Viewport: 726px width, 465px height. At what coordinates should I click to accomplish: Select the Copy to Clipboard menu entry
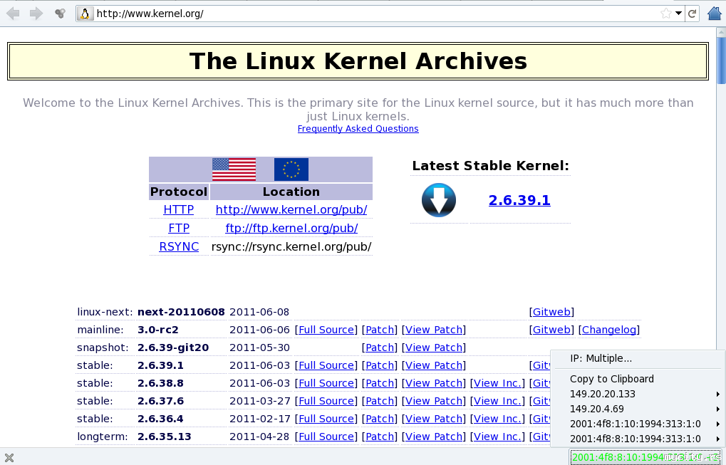pos(638,379)
